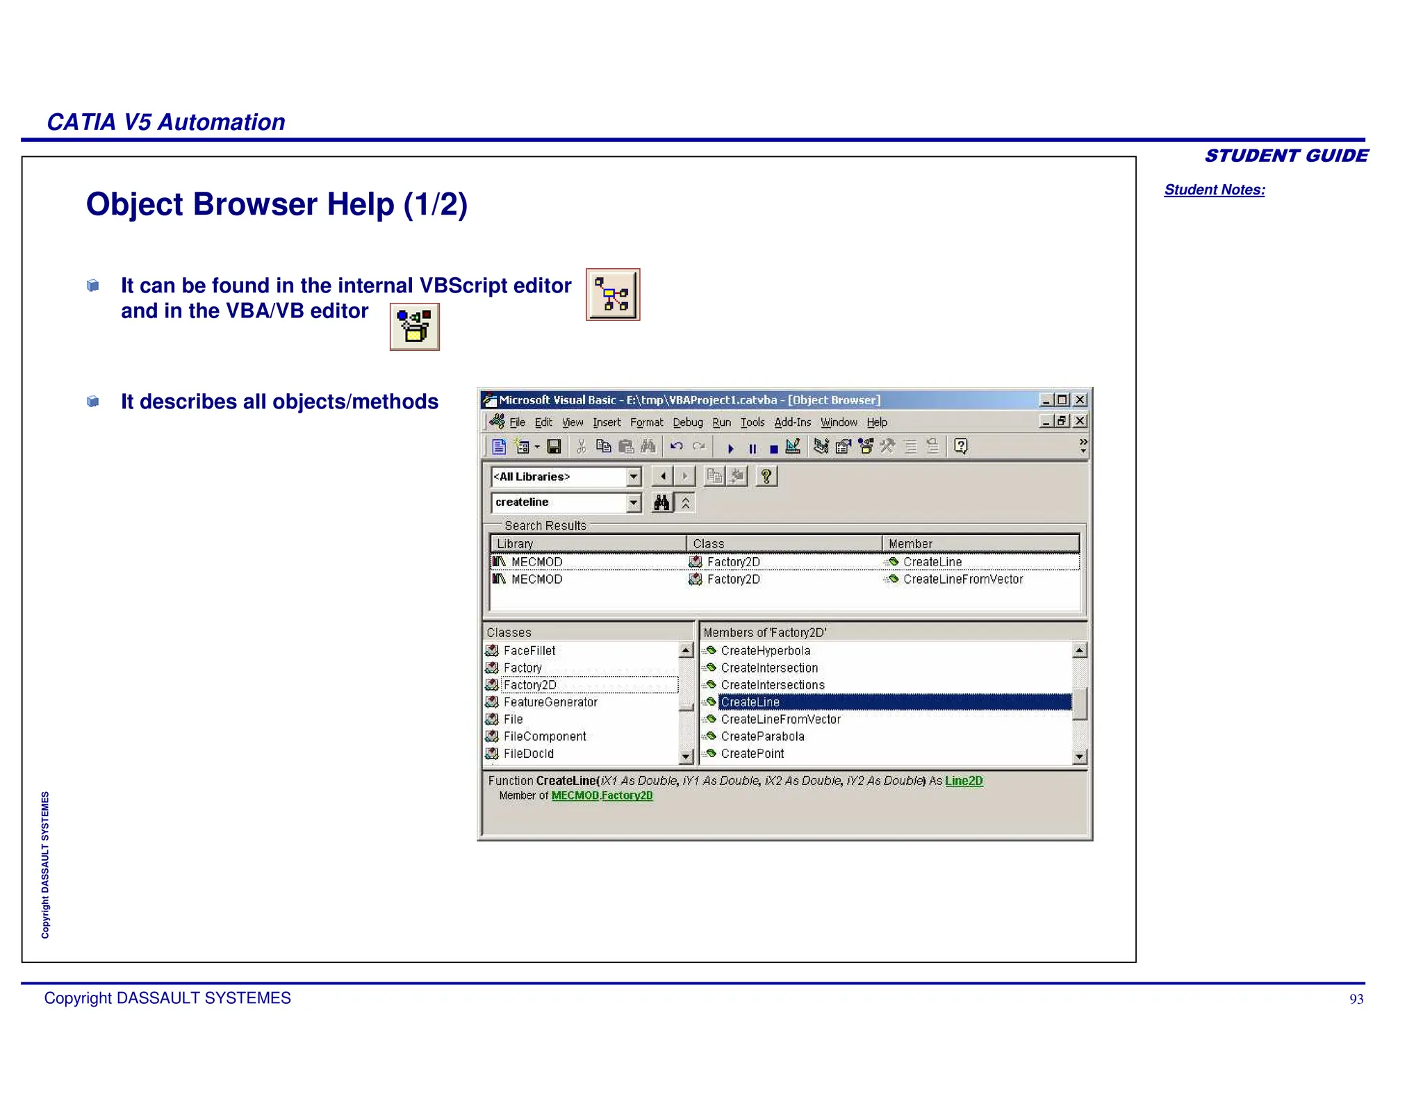Open the Project Explorer icon
The height and width of the screenshot is (1099, 1423).
pyautogui.click(x=821, y=446)
